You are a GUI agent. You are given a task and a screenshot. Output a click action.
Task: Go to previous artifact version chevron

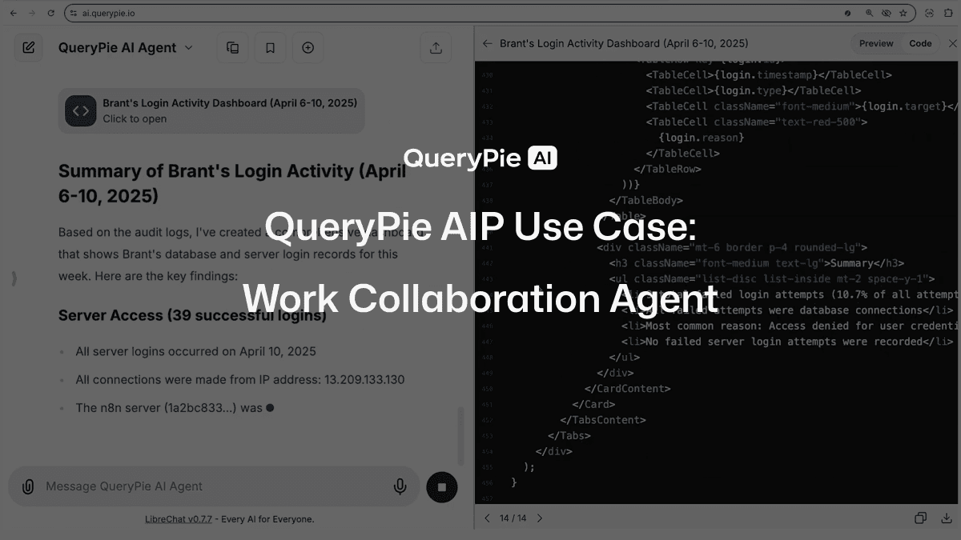coord(487,518)
